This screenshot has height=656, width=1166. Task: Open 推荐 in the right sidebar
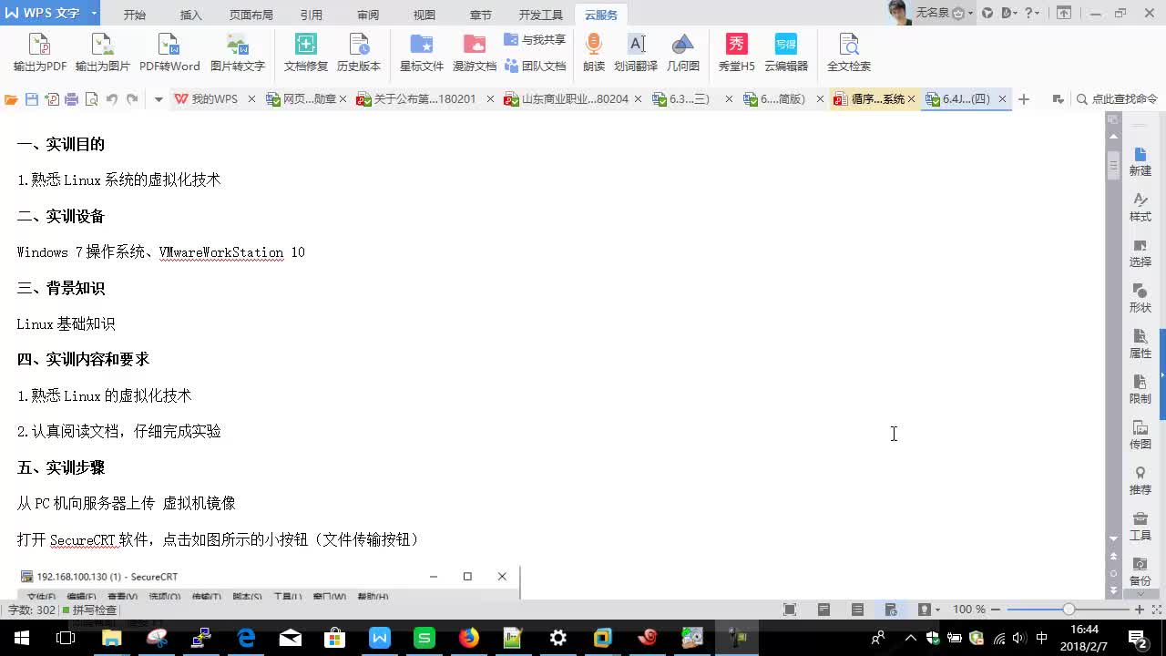pyautogui.click(x=1140, y=481)
